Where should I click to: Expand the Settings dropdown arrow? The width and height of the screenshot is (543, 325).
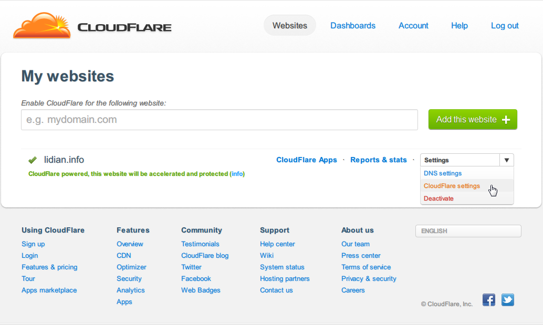coord(506,160)
